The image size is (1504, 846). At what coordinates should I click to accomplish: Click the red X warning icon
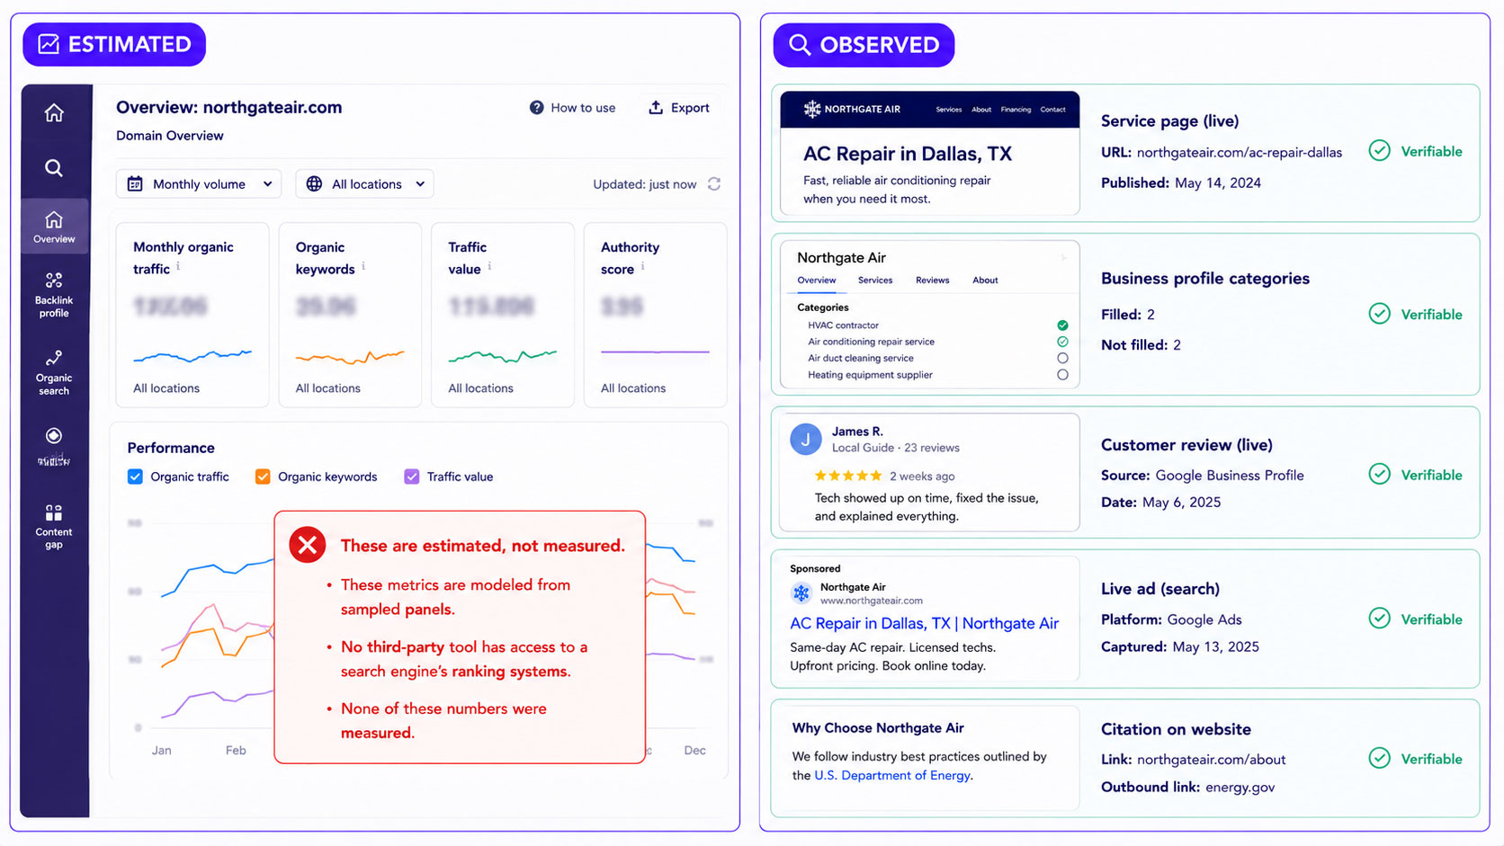pos(308,545)
